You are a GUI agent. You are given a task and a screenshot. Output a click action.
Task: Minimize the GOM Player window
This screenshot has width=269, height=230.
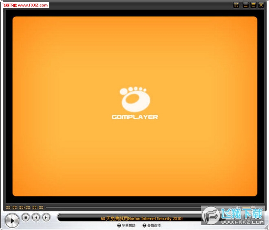(x=246, y=5)
